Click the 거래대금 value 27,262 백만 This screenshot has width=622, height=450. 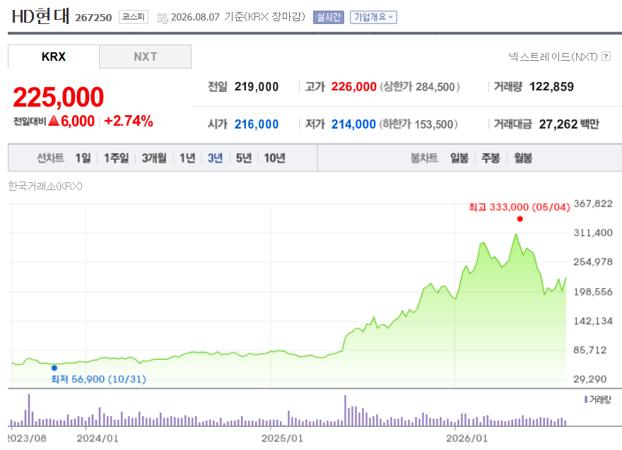pyautogui.click(x=569, y=124)
